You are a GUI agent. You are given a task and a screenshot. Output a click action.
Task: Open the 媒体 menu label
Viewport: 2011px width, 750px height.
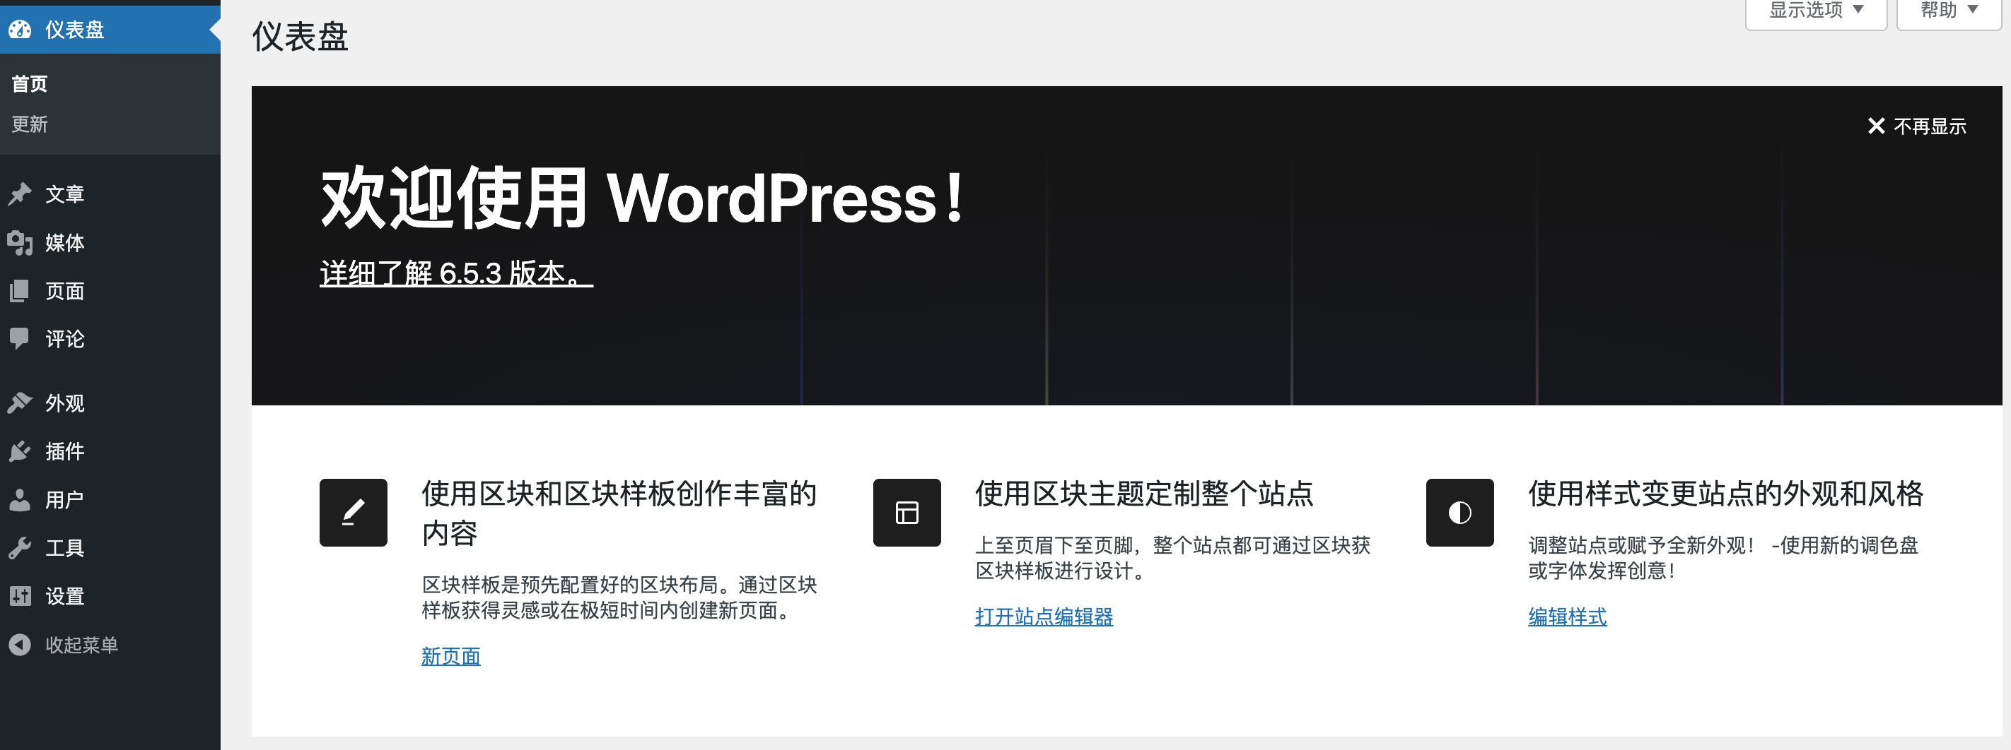click(x=65, y=242)
